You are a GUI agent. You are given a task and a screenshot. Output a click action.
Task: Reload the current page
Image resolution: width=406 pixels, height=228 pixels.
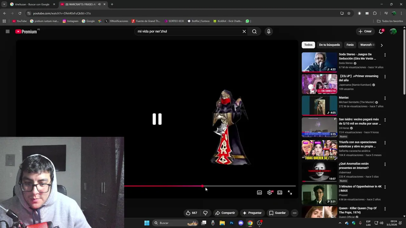pos(20,13)
